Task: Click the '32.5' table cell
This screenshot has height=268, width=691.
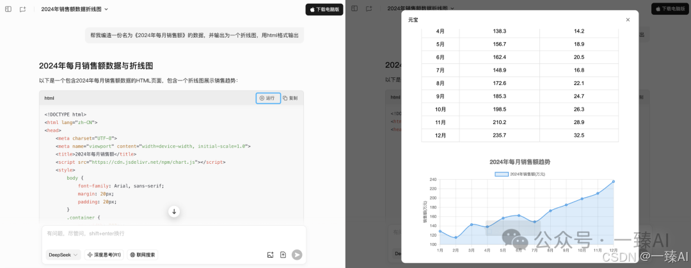Action: click(579, 136)
